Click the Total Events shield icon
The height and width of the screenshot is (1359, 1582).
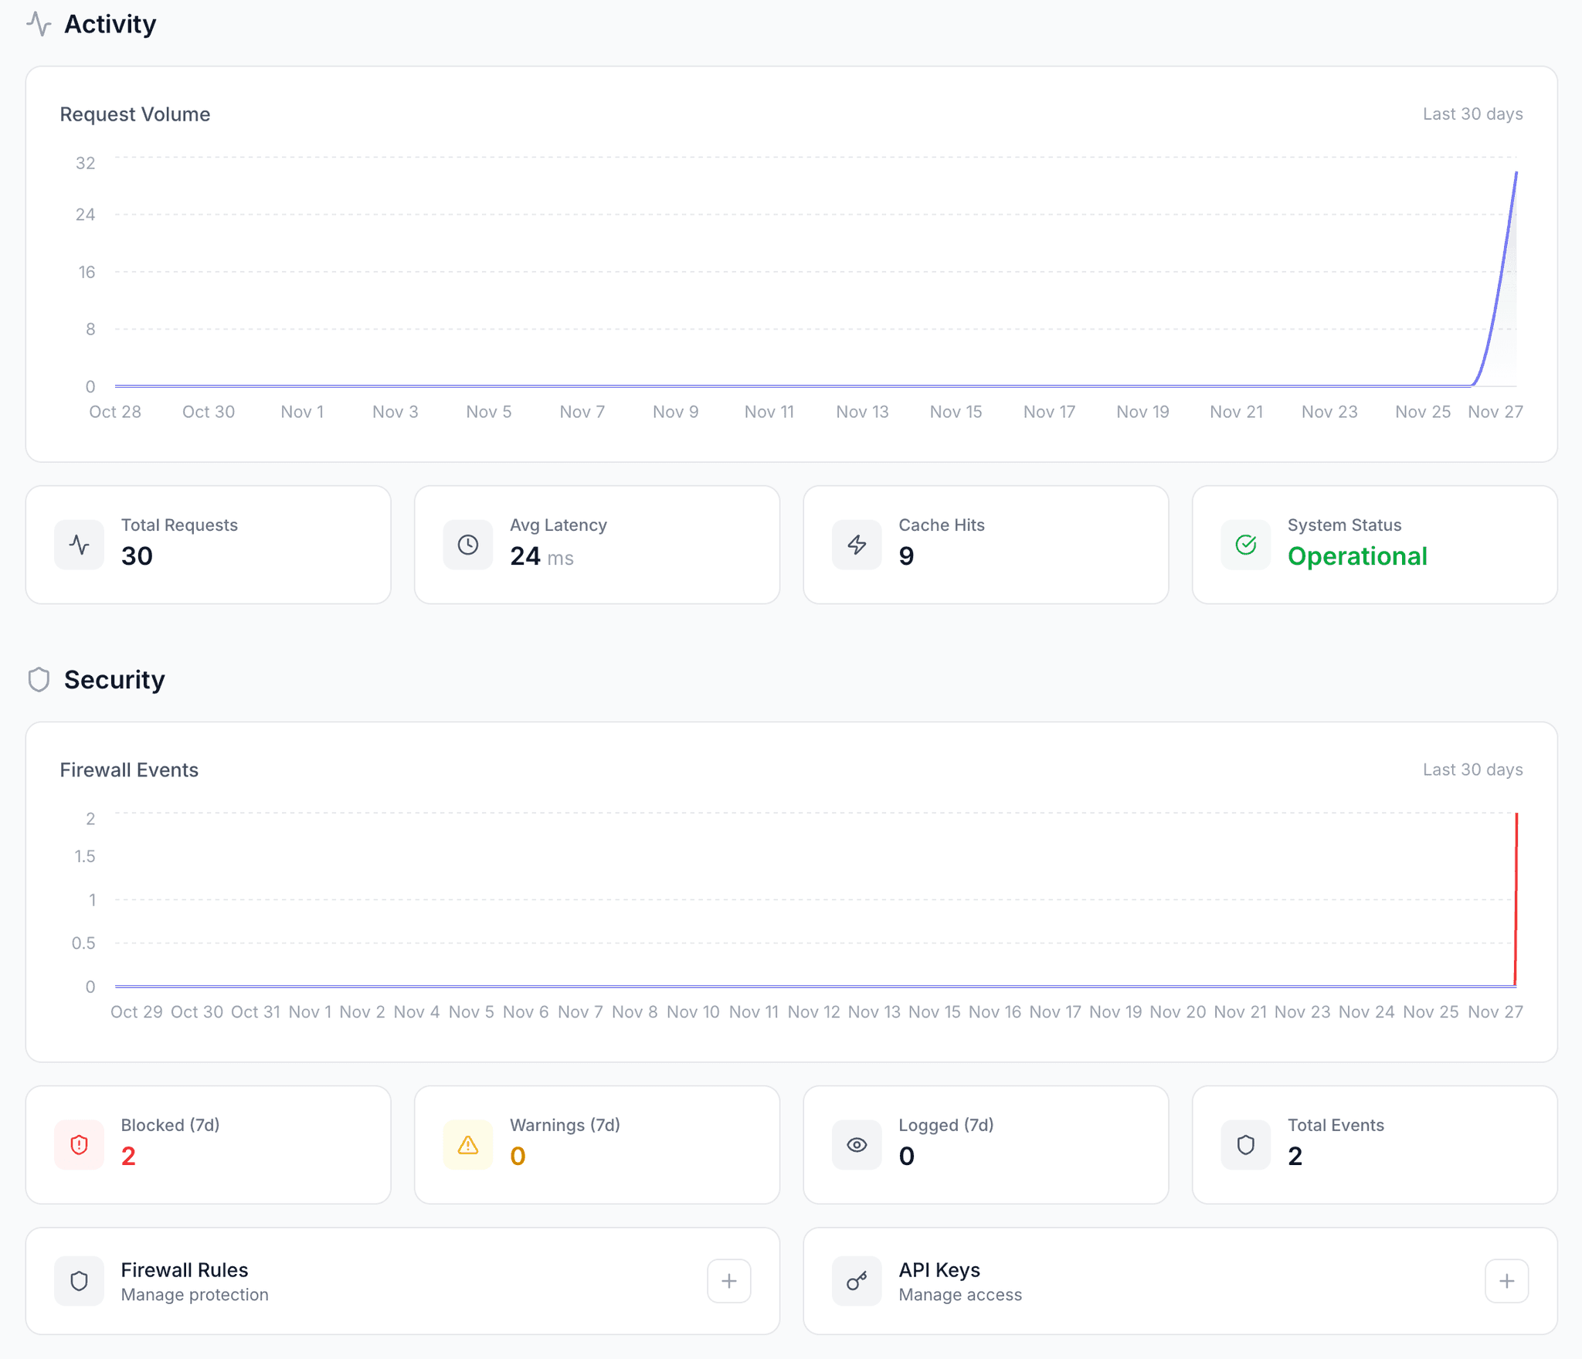pyautogui.click(x=1245, y=1145)
